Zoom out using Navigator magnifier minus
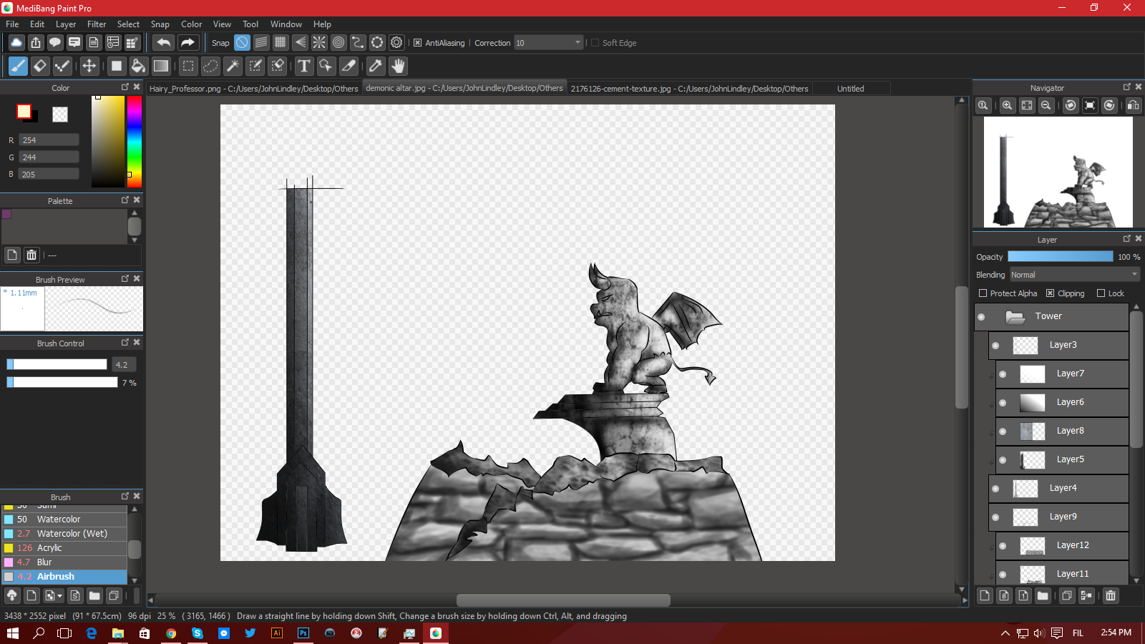This screenshot has width=1145, height=644. [1046, 105]
